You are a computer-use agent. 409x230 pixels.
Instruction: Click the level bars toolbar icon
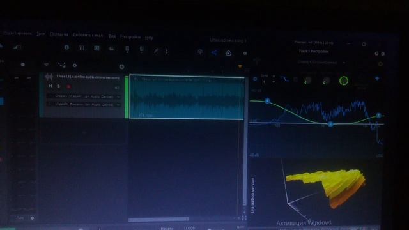pos(112,49)
